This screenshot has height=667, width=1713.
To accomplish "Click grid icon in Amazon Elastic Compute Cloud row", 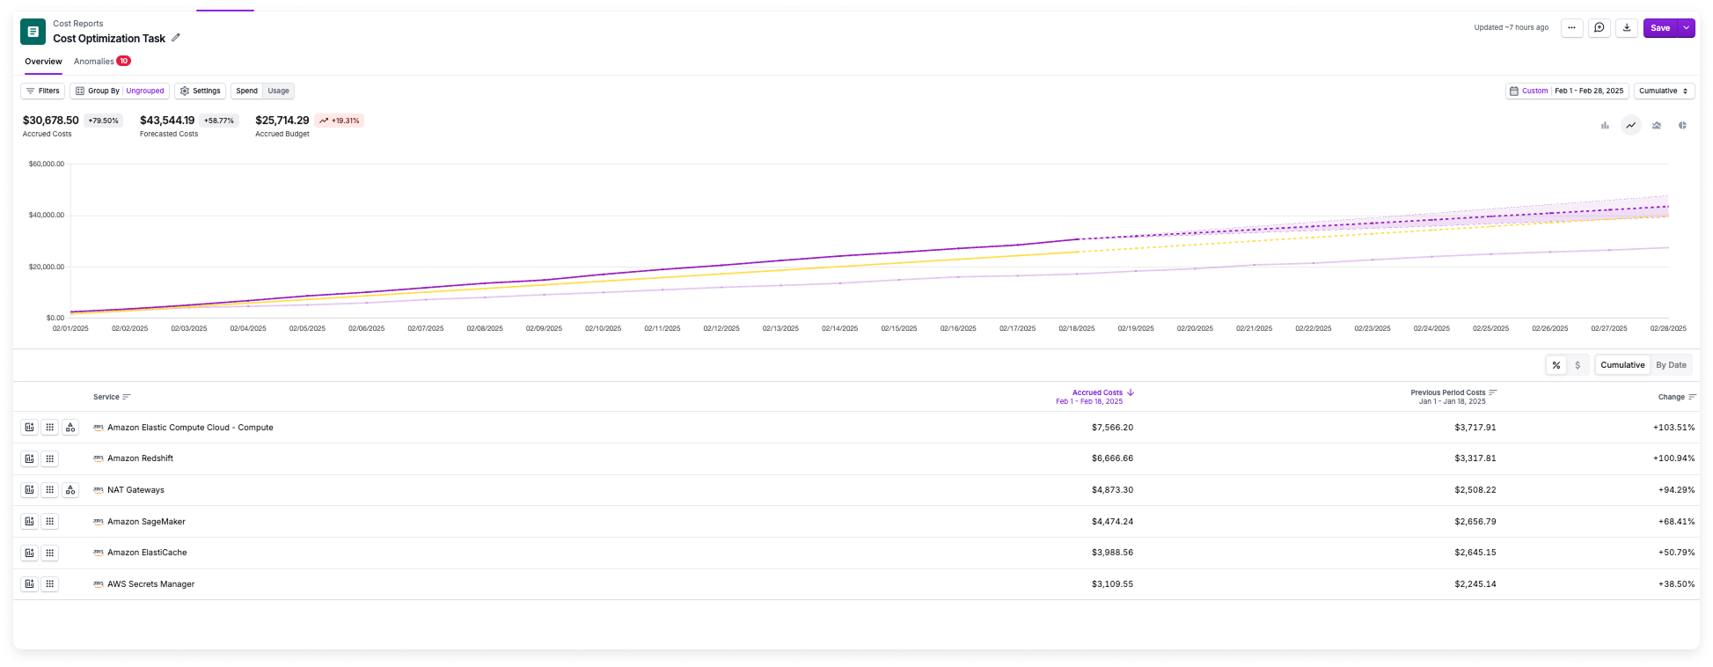I will 50,428.
